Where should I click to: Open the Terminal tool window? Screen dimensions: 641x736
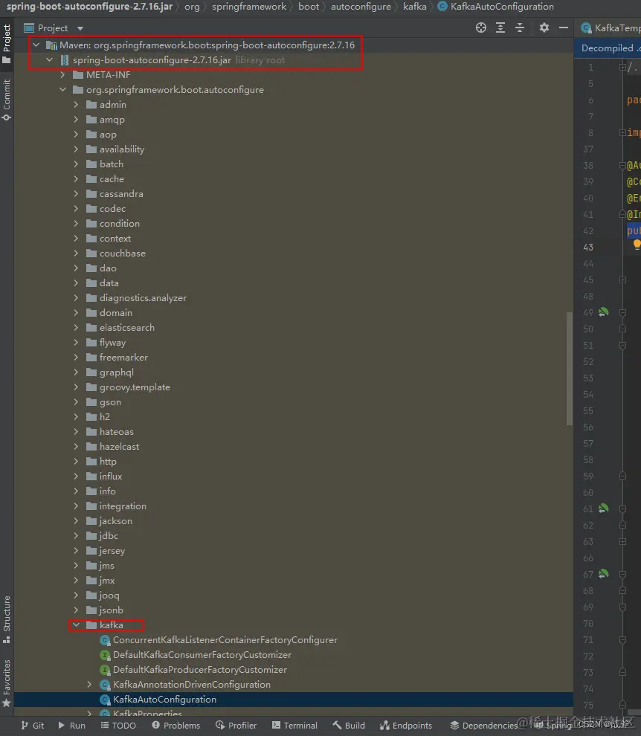coord(294,725)
